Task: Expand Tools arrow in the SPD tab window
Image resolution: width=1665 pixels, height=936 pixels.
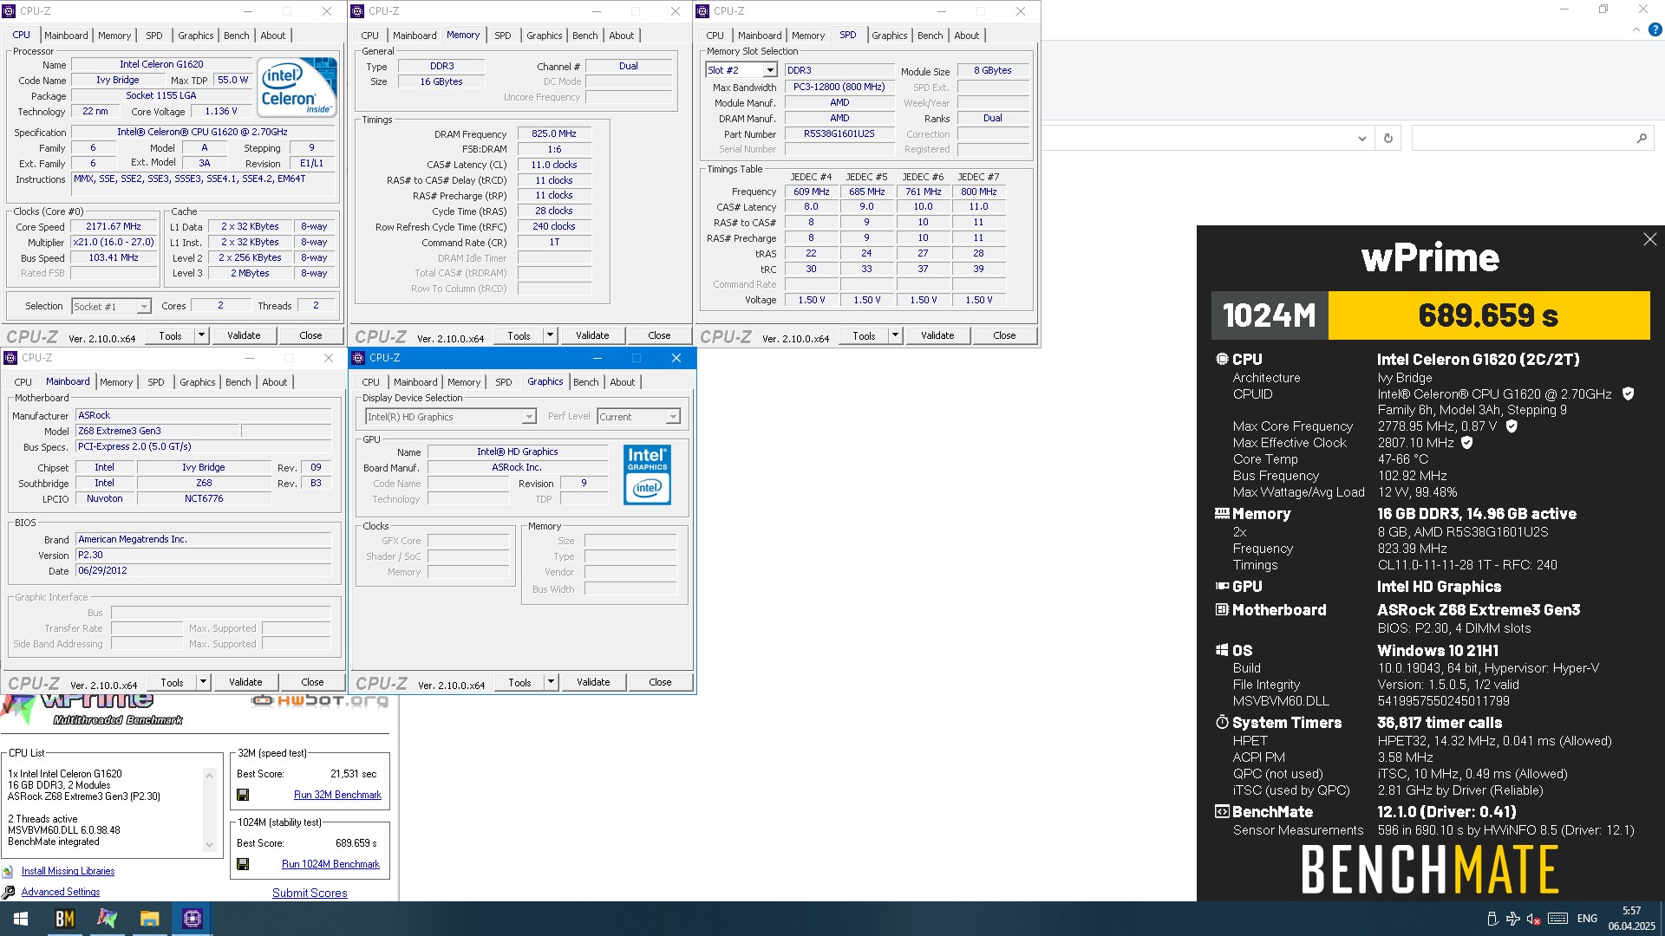Action: 895,335
